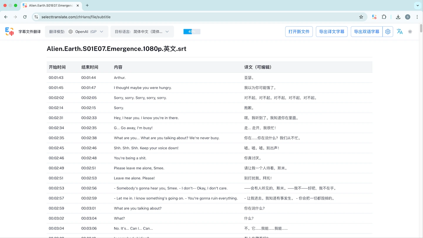The height and width of the screenshot is (238, 423).
Task: Open a new browser tab
Action: tap(87, 5)
